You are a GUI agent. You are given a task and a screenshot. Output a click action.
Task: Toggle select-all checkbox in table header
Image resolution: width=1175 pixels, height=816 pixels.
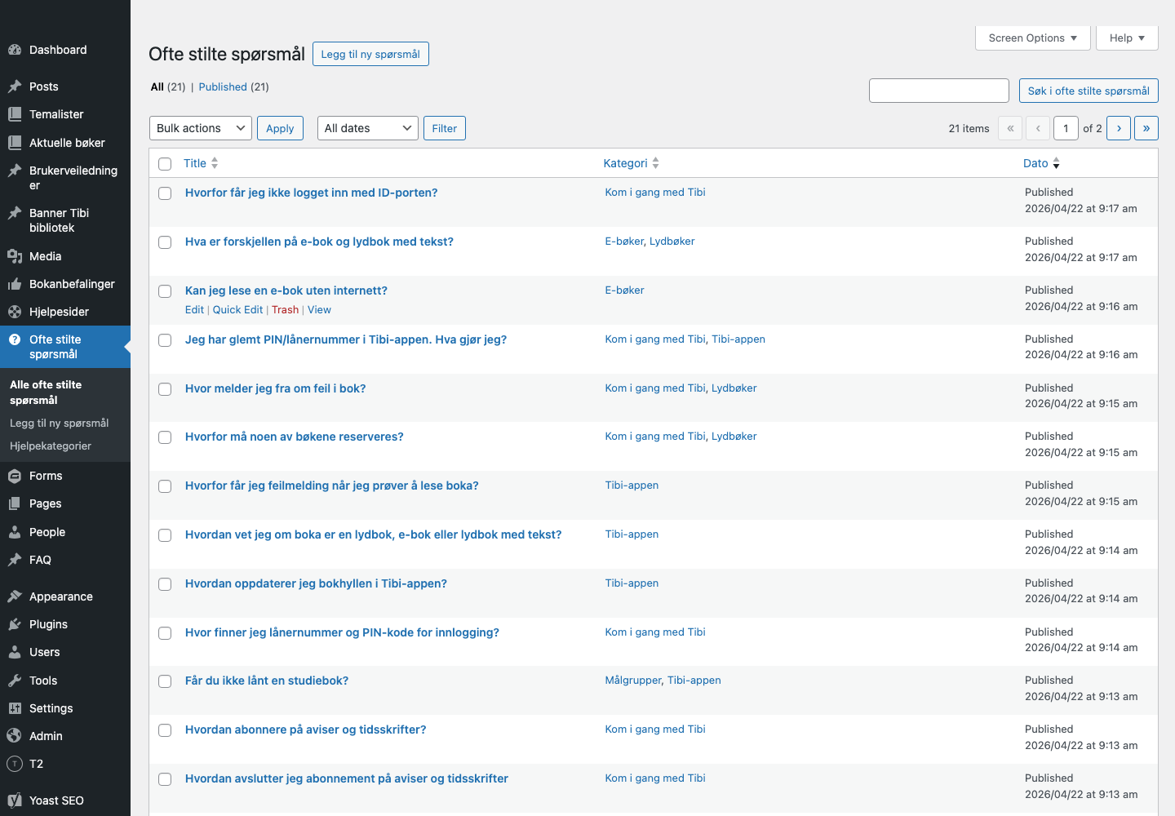(165, 164)
